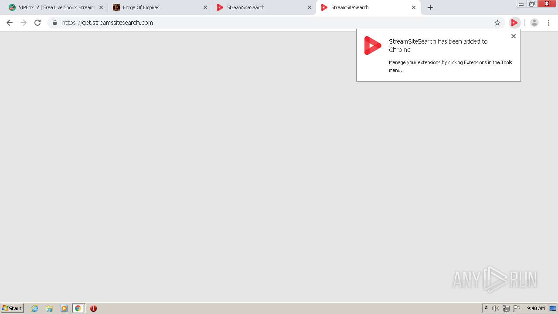
Task: Click the forward navigation arrow
Action: point(24,23)
